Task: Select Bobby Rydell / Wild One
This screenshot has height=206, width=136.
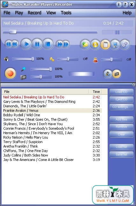Action: tap(52, 115)
